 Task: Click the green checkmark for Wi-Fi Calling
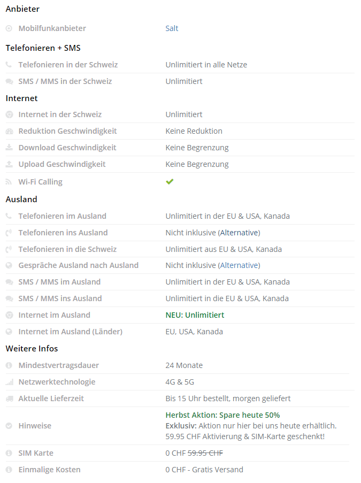[170, 182]
